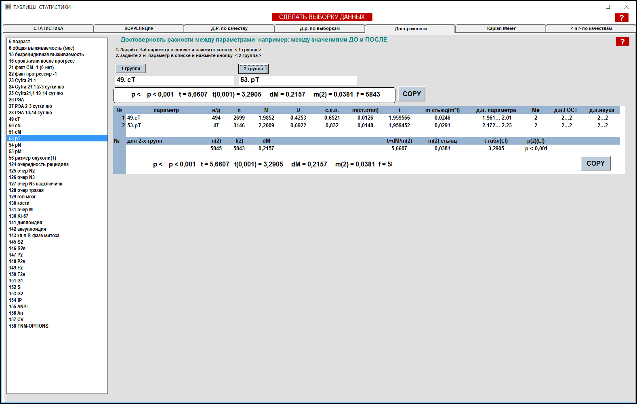Click the 49. cT group one field
The image size is (637, 404).
click(x=174, y=80)
